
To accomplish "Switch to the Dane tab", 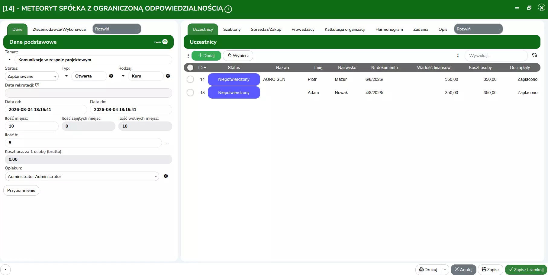I will coord(18,29).
